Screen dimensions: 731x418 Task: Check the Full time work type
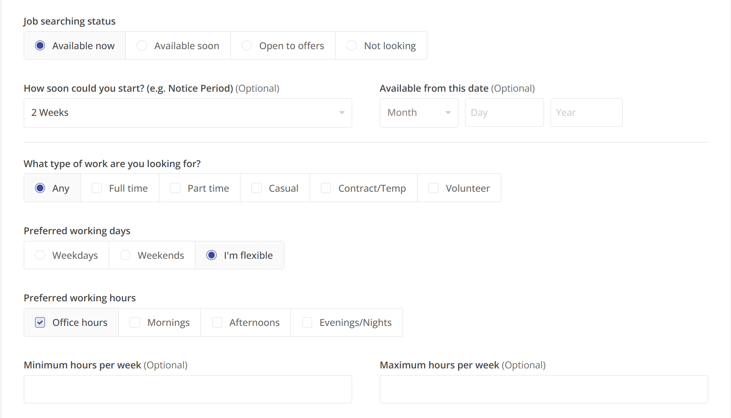(x=97, y=188)
